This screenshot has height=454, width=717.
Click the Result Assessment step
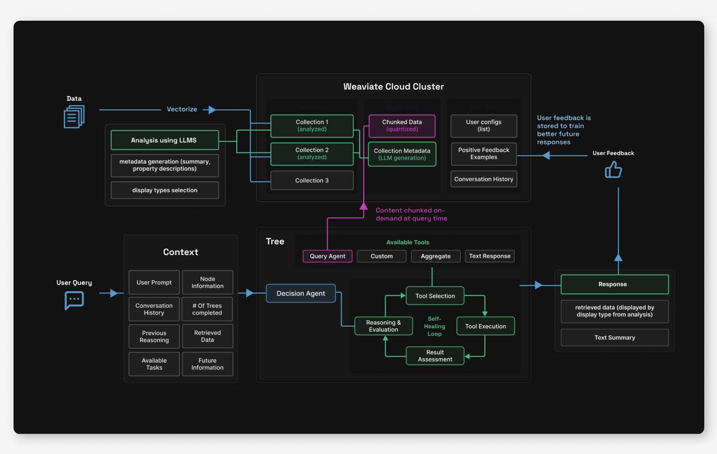[435, 356]
